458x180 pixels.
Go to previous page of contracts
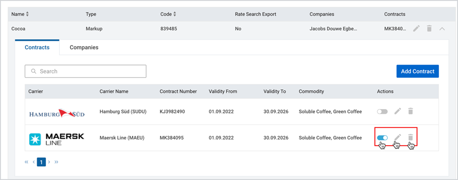pyautogui.click(x=34, y=162)
